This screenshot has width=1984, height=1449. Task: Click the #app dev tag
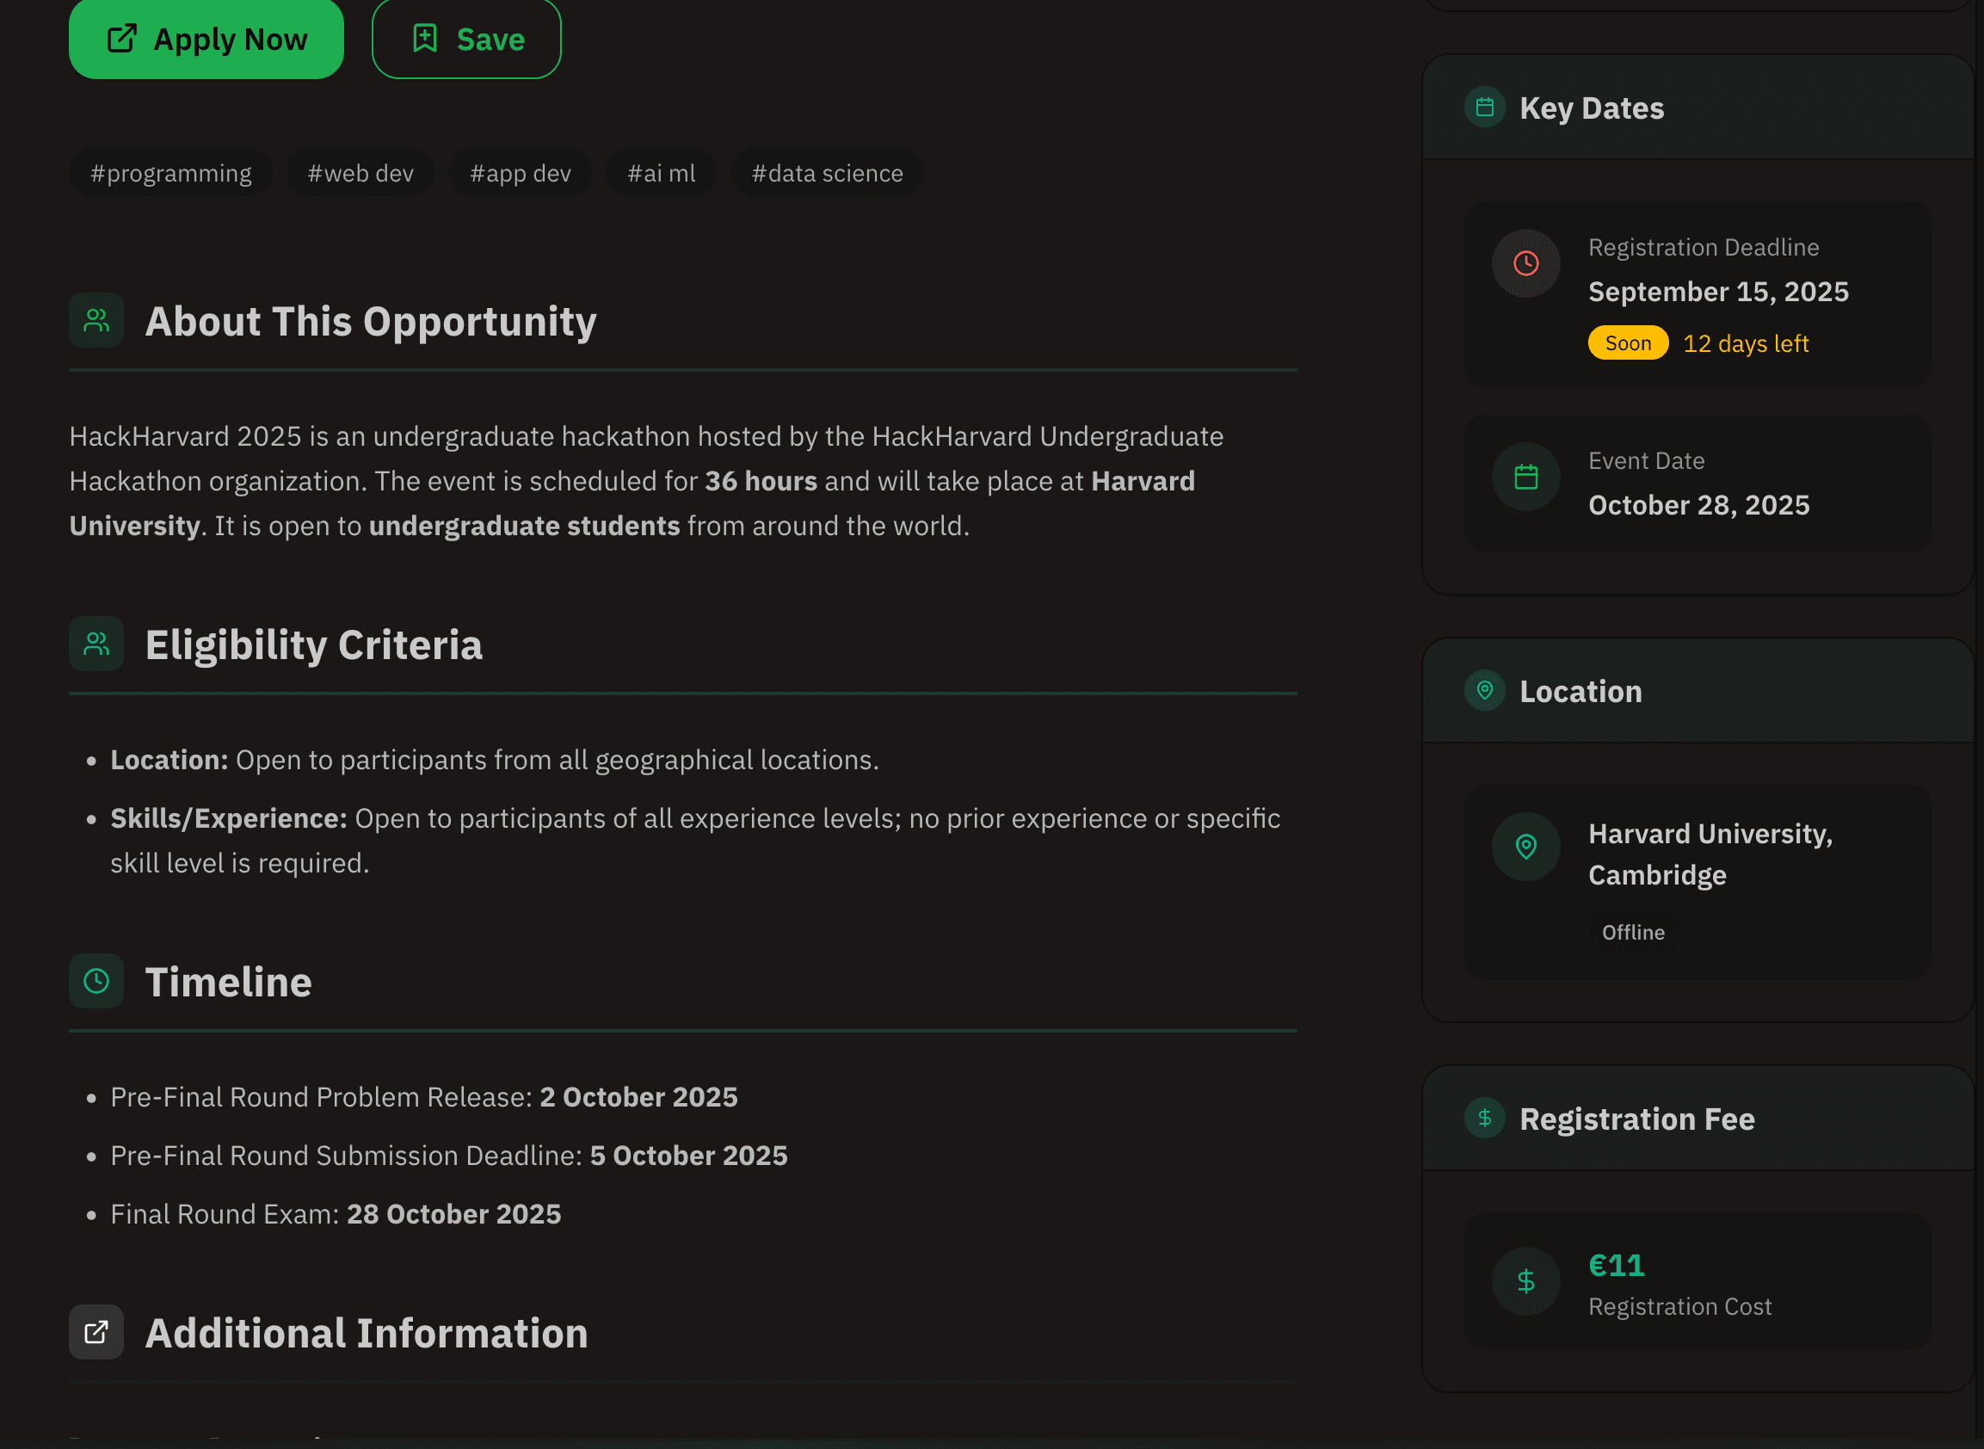pos(521,174)
